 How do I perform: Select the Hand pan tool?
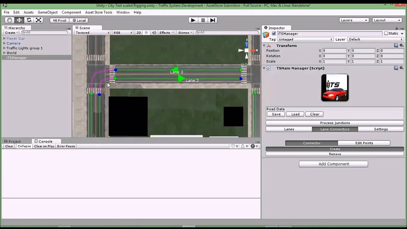(9, 20)
